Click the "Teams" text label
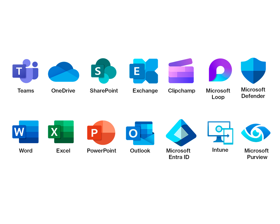 [26, 91]
